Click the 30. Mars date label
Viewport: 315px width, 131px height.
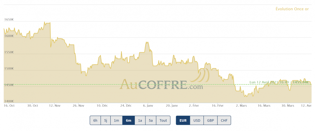(288, 105)
